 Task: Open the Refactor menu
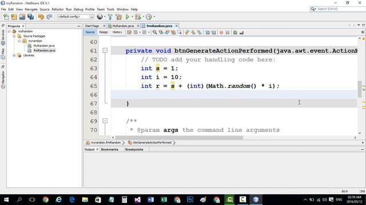pos(58,9)
